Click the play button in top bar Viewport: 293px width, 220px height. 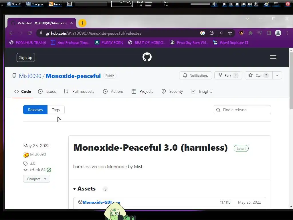[224, 4]
